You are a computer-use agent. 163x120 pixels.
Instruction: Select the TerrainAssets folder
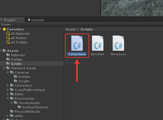tap(29, 103)
